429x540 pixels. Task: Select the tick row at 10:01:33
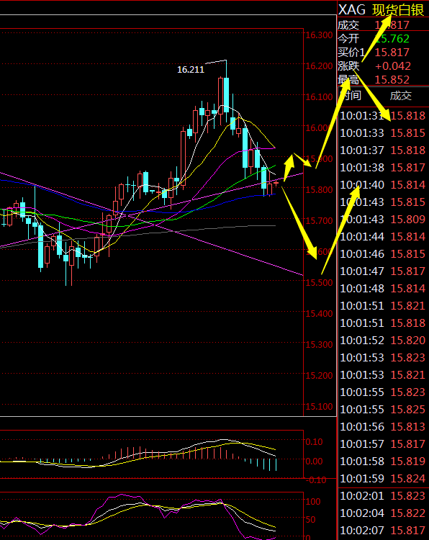click(382, 133)
